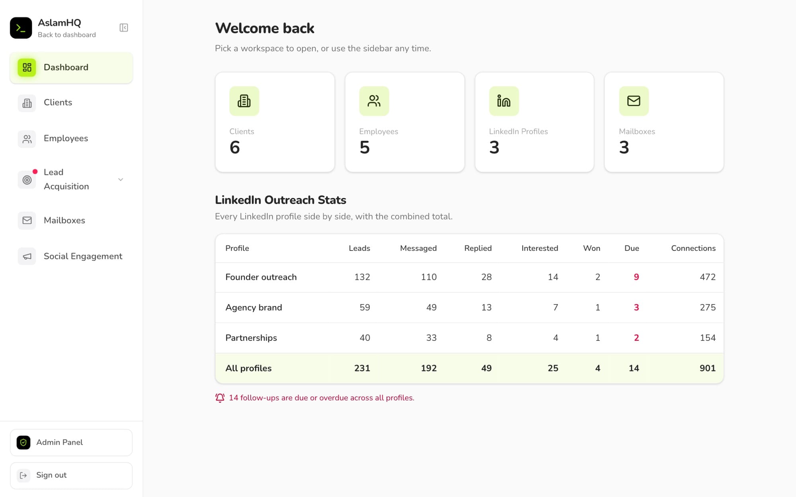Click the Messaged column header
This screenshot has width=796, height=497.
tap(418, 248)
